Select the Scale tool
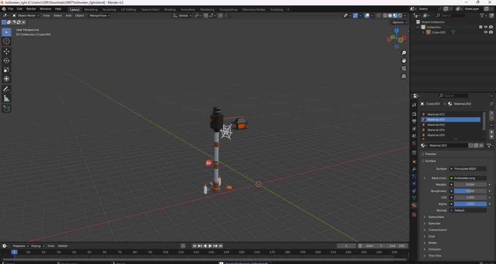This screenshot has width=496, height=264. (6, 70)
